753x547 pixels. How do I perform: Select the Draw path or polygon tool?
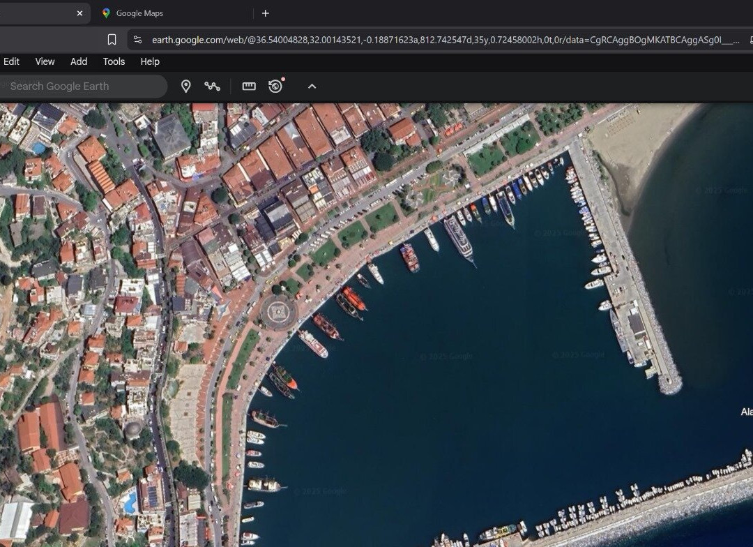point(212,86)
